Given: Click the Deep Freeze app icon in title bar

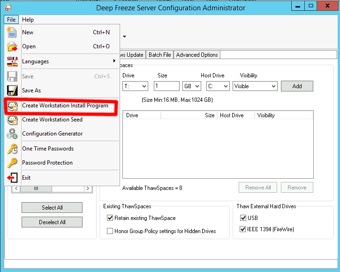Looking at the screenshot, I should tap(8, 8).
